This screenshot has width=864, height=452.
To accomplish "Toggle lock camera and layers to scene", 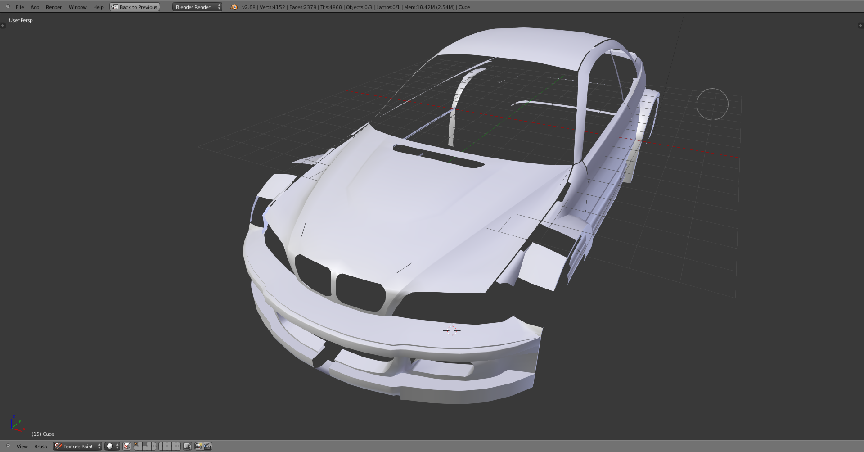I will (188, 446).
